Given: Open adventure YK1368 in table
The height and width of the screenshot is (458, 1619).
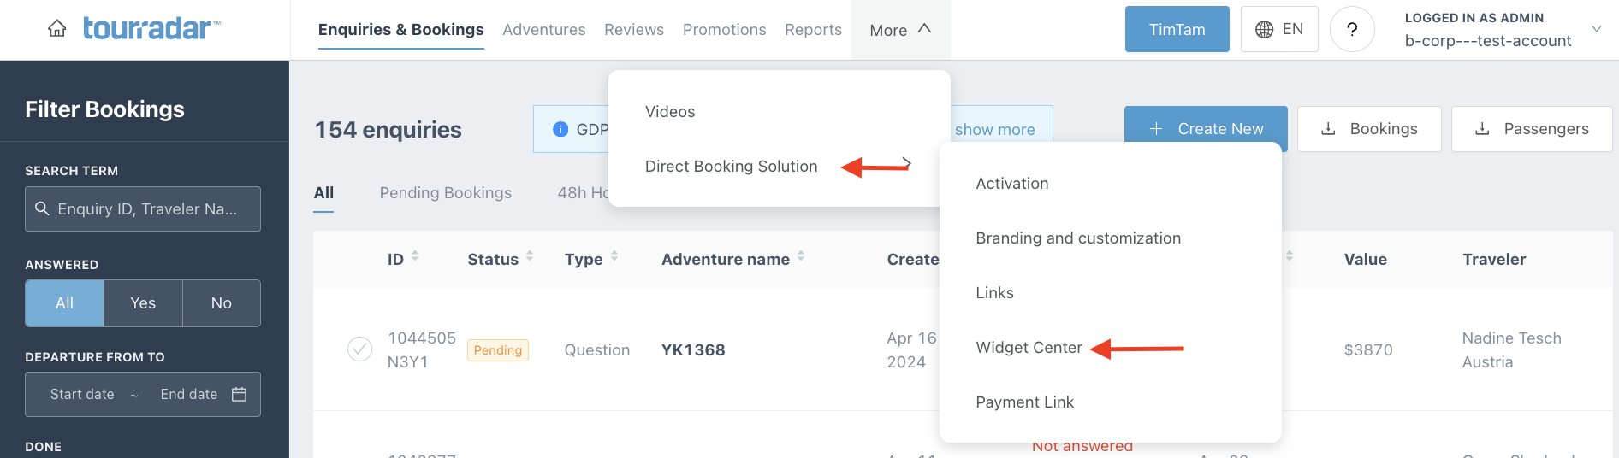Looking at the screenshot, I should (x=693, y=350).
